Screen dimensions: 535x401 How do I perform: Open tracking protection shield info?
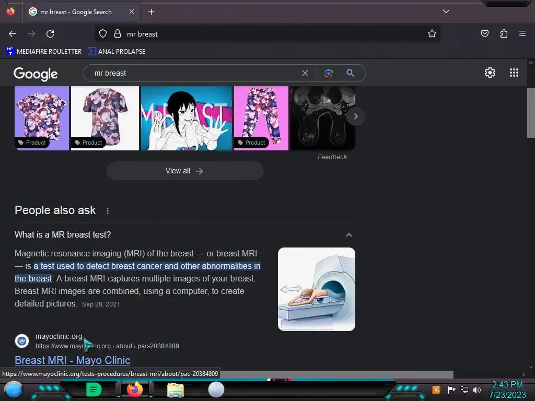tap(103, 34)
